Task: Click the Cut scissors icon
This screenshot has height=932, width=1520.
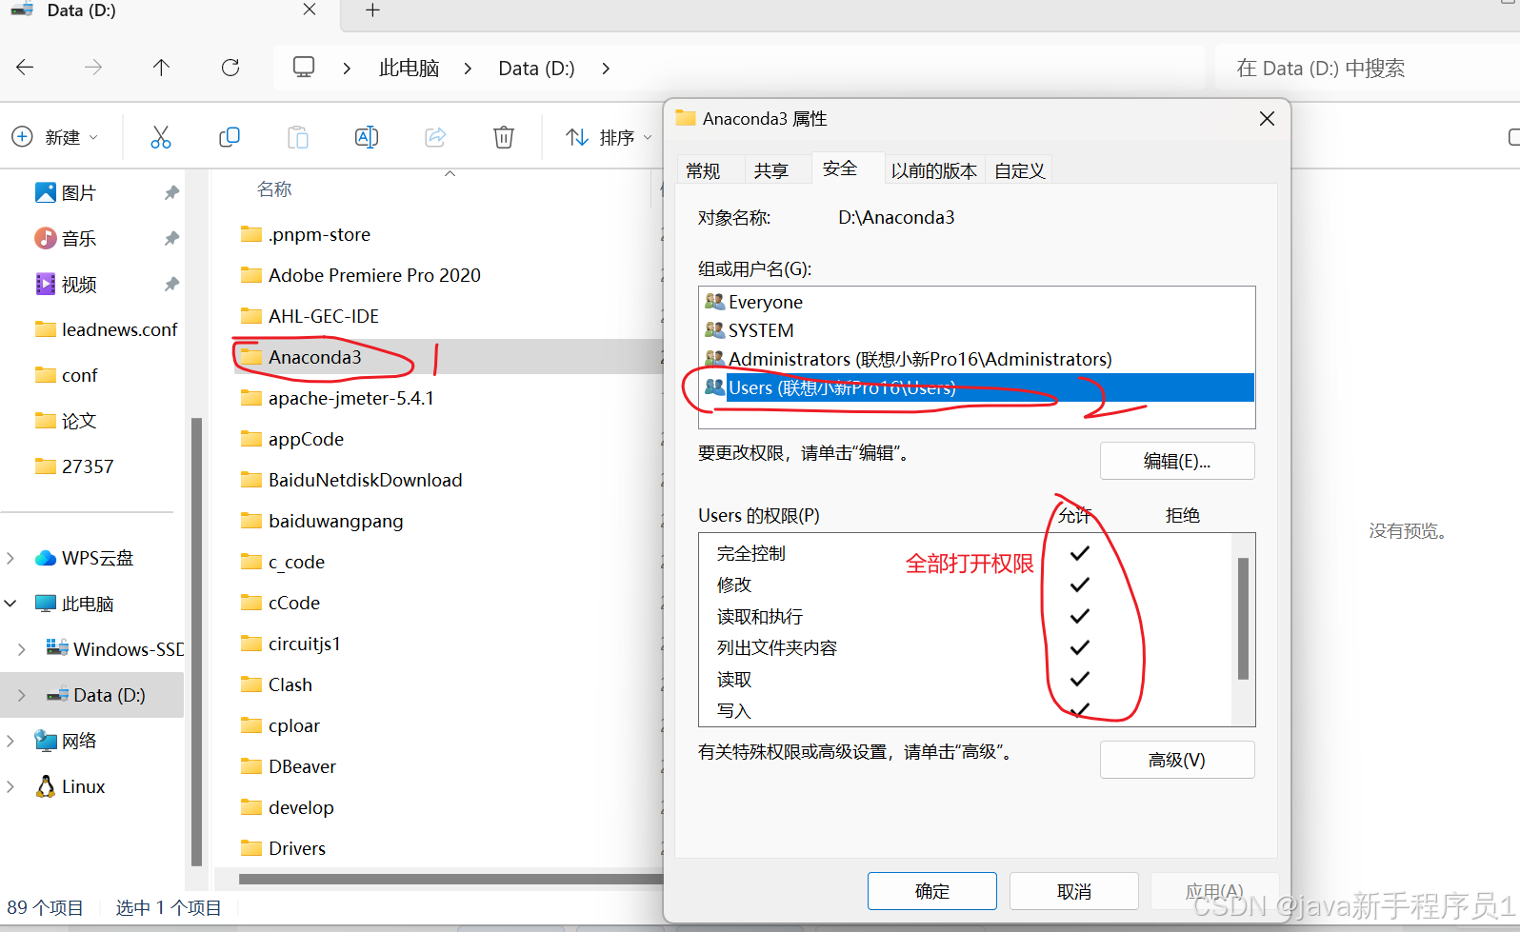Action: [x=161, y=137]
